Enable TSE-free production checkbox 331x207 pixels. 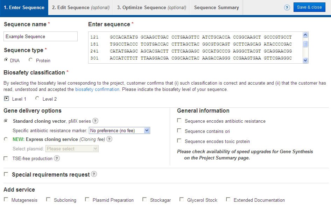point(6,158)
